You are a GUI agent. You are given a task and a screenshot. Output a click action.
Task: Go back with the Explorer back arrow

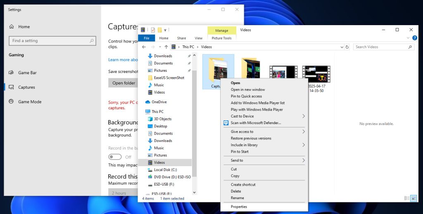click(144, 47)
